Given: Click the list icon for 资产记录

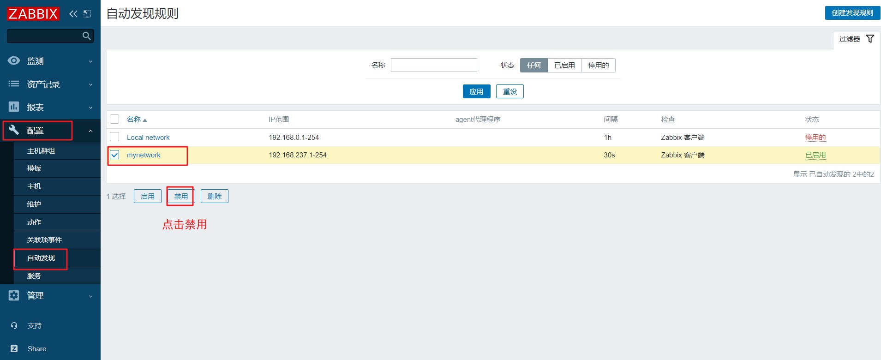Looking at the screenshot, I should pyautogui.click(x=14, y=84).
